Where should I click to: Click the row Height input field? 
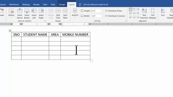[96, 11]
